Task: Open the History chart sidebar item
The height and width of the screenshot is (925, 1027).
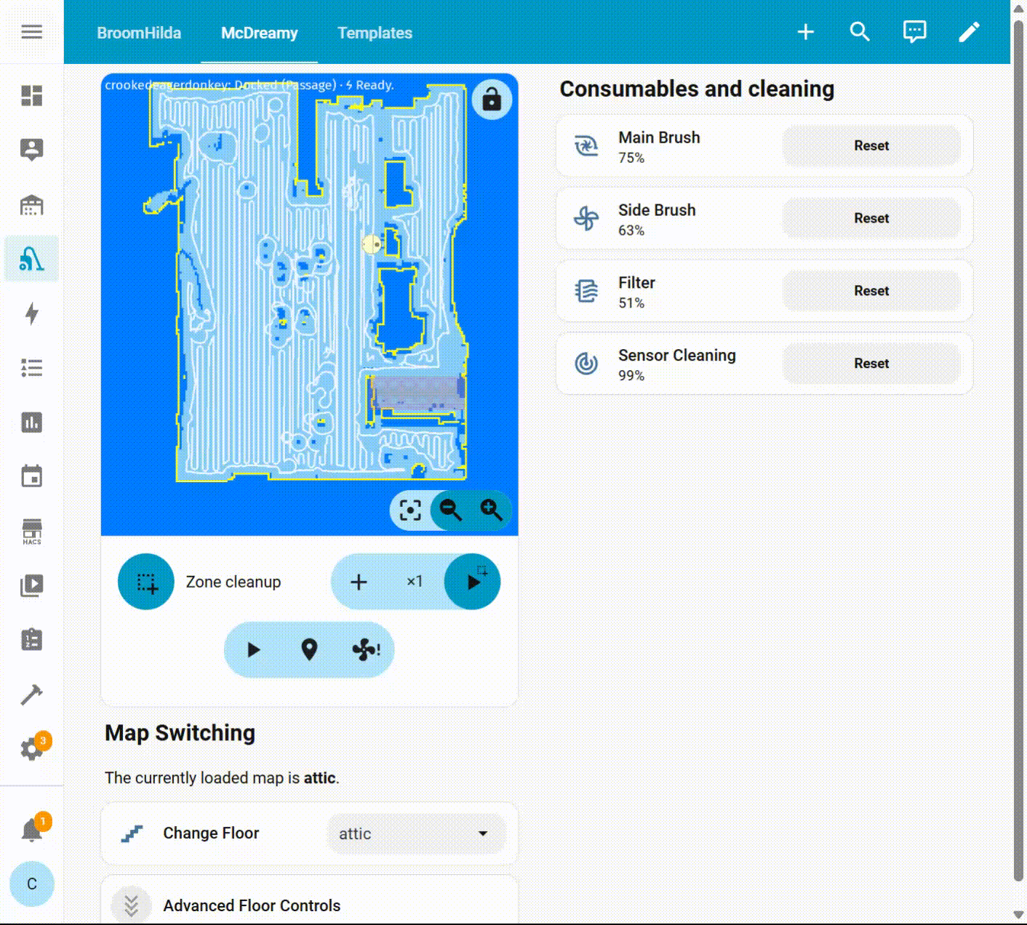Action: 31,423
